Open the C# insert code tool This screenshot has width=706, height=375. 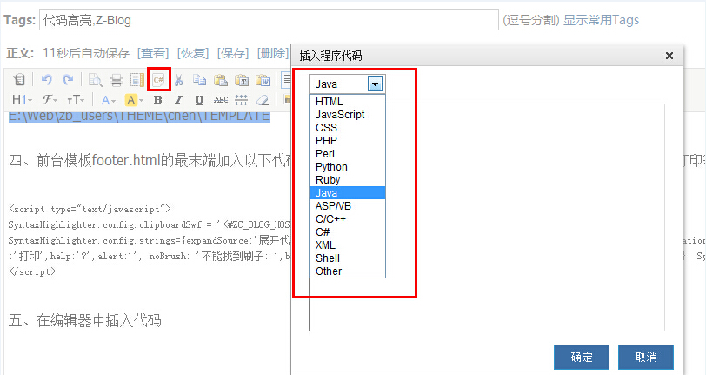(158, 80)
